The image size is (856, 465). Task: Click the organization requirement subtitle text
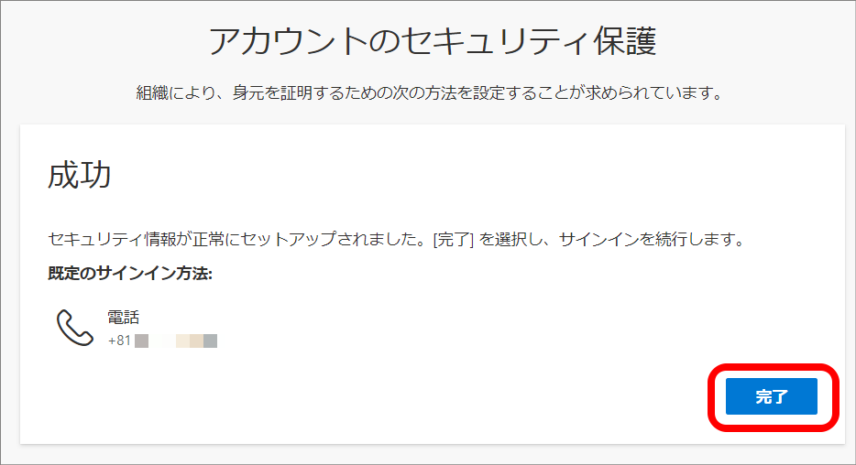(429, 92)
